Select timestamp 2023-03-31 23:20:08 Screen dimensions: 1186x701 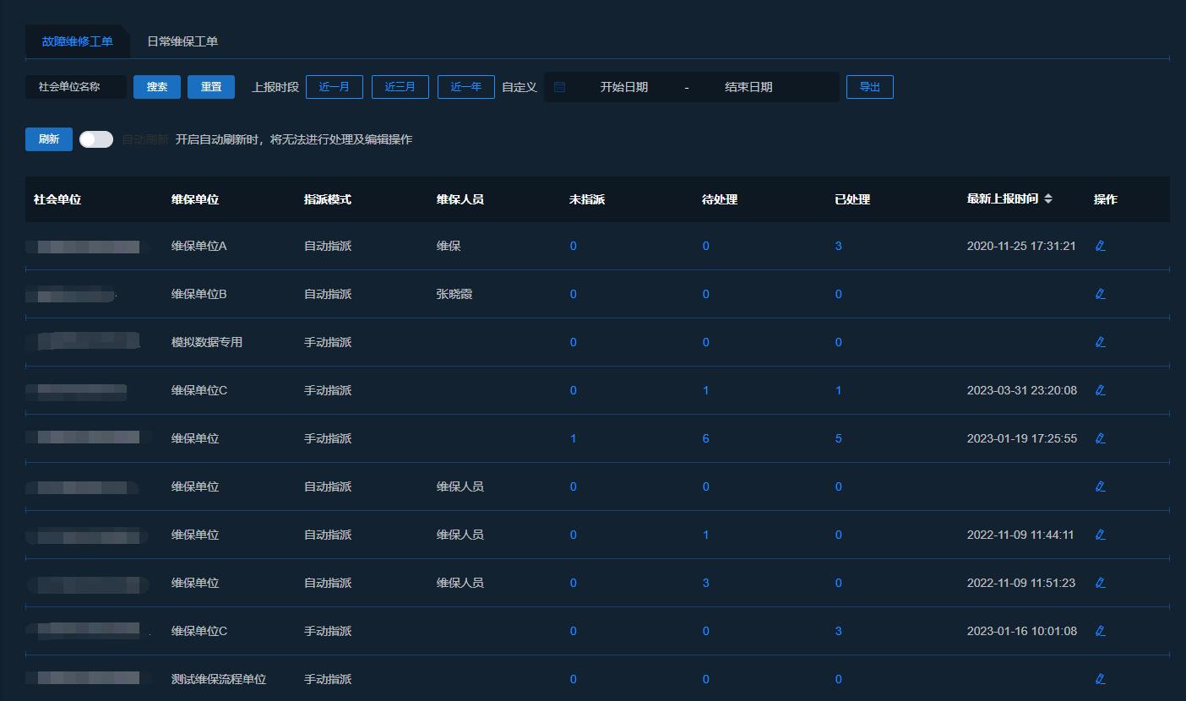(1022, 390)
